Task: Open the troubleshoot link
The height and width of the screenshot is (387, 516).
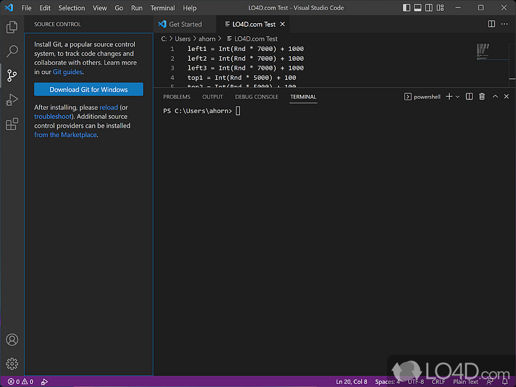Action: click(52, 116)
